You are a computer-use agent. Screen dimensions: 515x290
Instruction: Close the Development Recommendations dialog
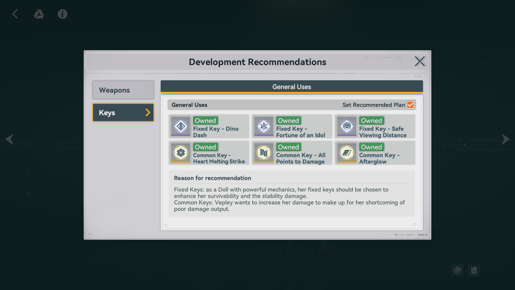point(420,61)
